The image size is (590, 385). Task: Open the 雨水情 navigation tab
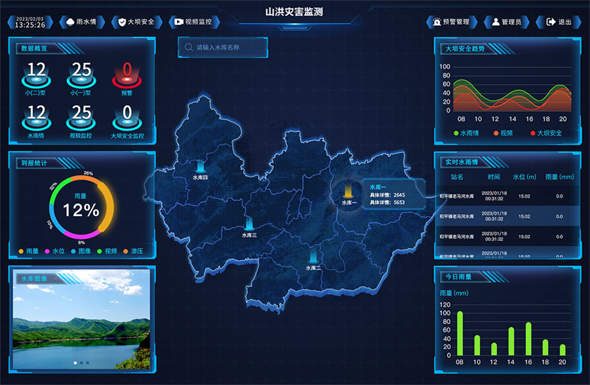click(x=83, y=22)
